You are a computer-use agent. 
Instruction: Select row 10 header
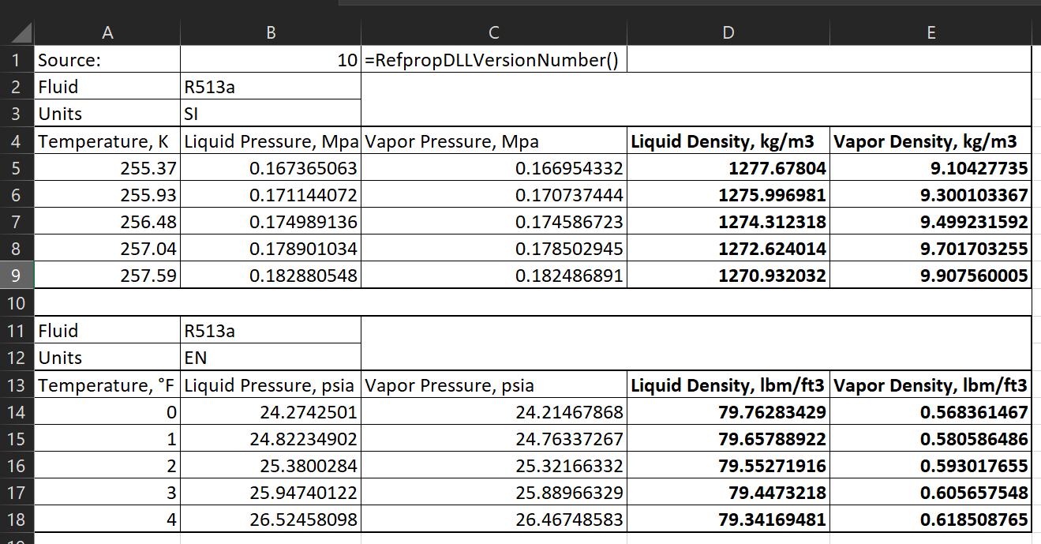pos(17,302)
